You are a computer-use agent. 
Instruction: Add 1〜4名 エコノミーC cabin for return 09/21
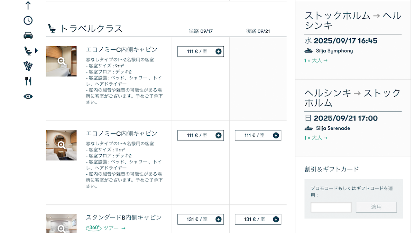click(258, 135)
